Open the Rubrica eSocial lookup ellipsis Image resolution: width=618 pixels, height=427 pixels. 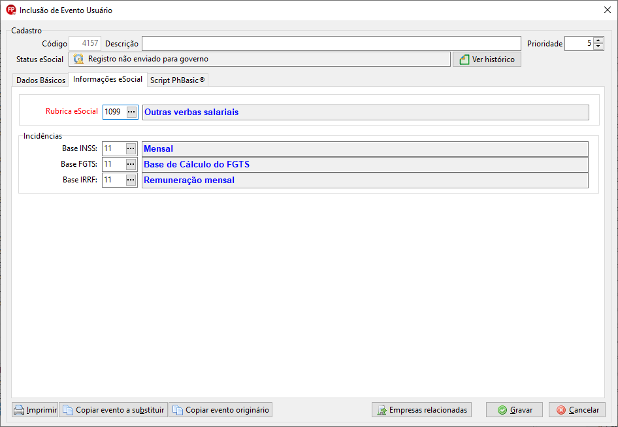click(x=131, y=112)
